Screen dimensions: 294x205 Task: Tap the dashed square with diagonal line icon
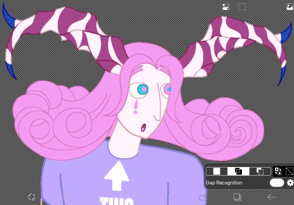(x=289, y=171)
